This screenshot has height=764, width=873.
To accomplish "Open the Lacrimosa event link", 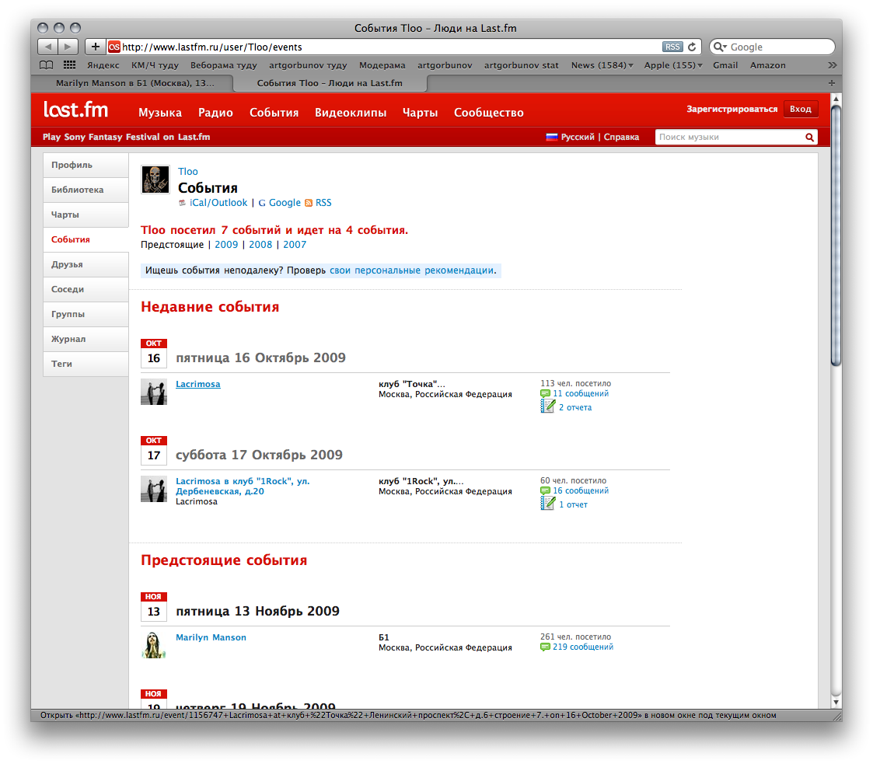I will point(197,384).
